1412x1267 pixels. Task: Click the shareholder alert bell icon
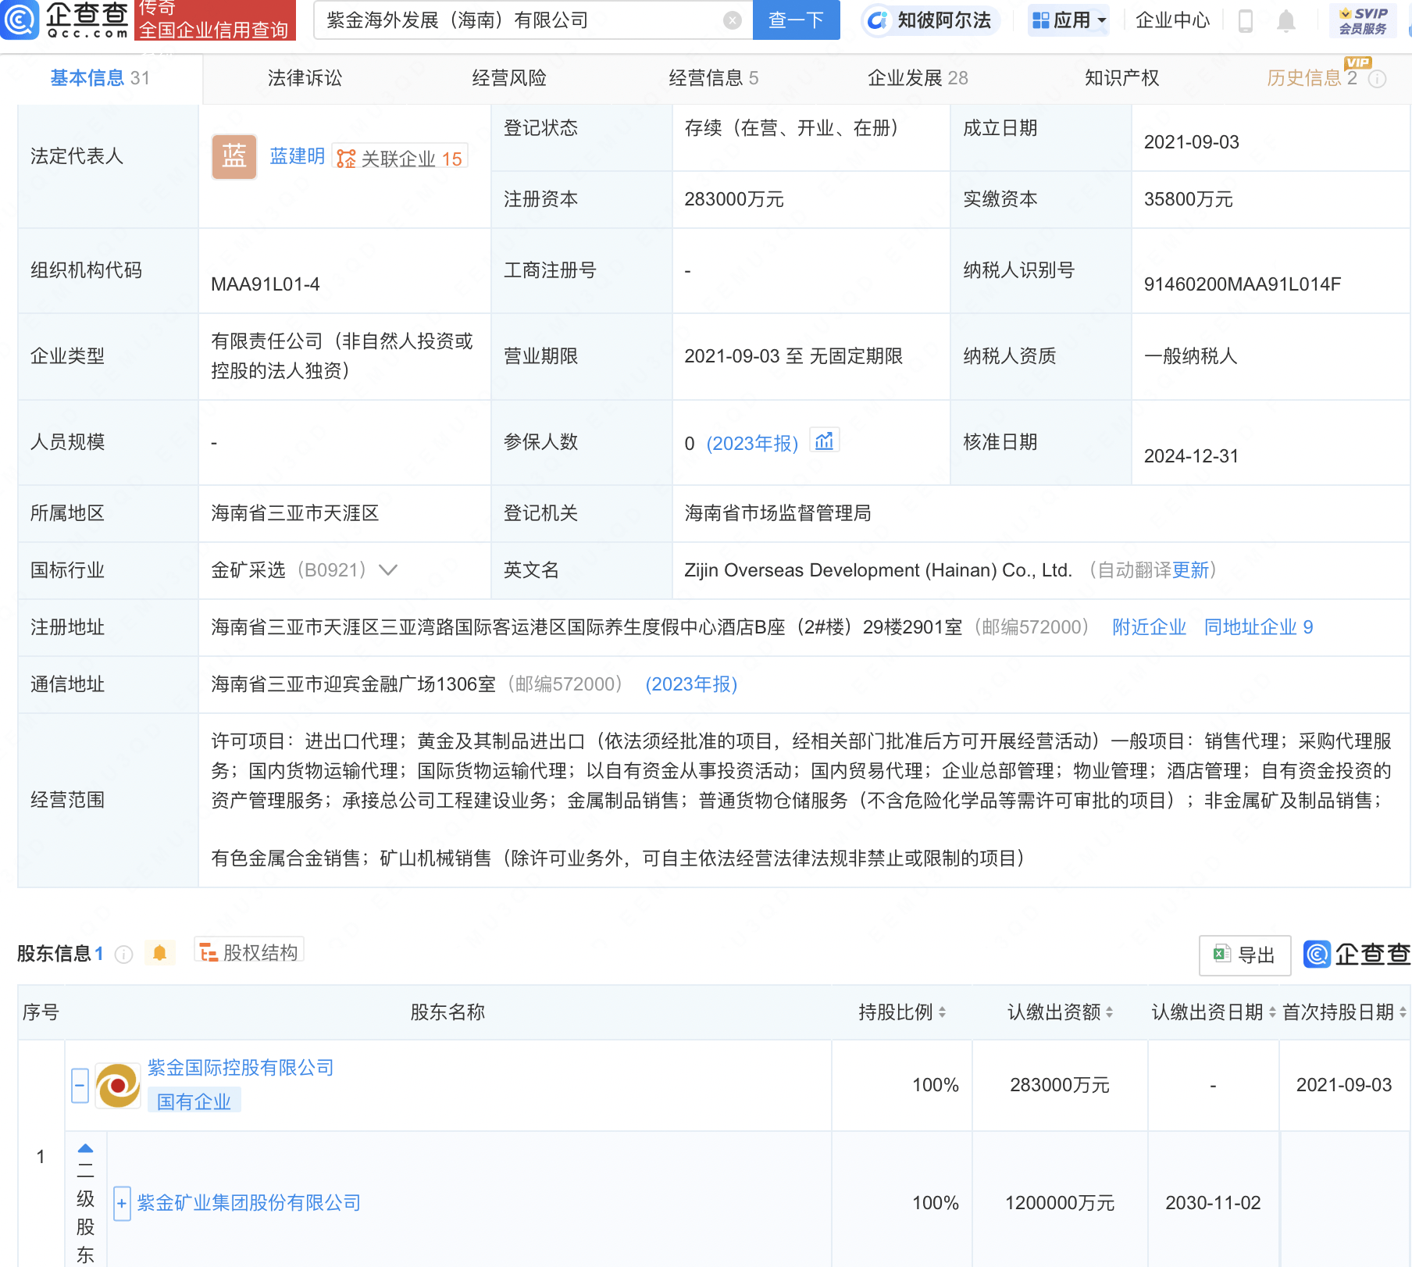[159, 953]
